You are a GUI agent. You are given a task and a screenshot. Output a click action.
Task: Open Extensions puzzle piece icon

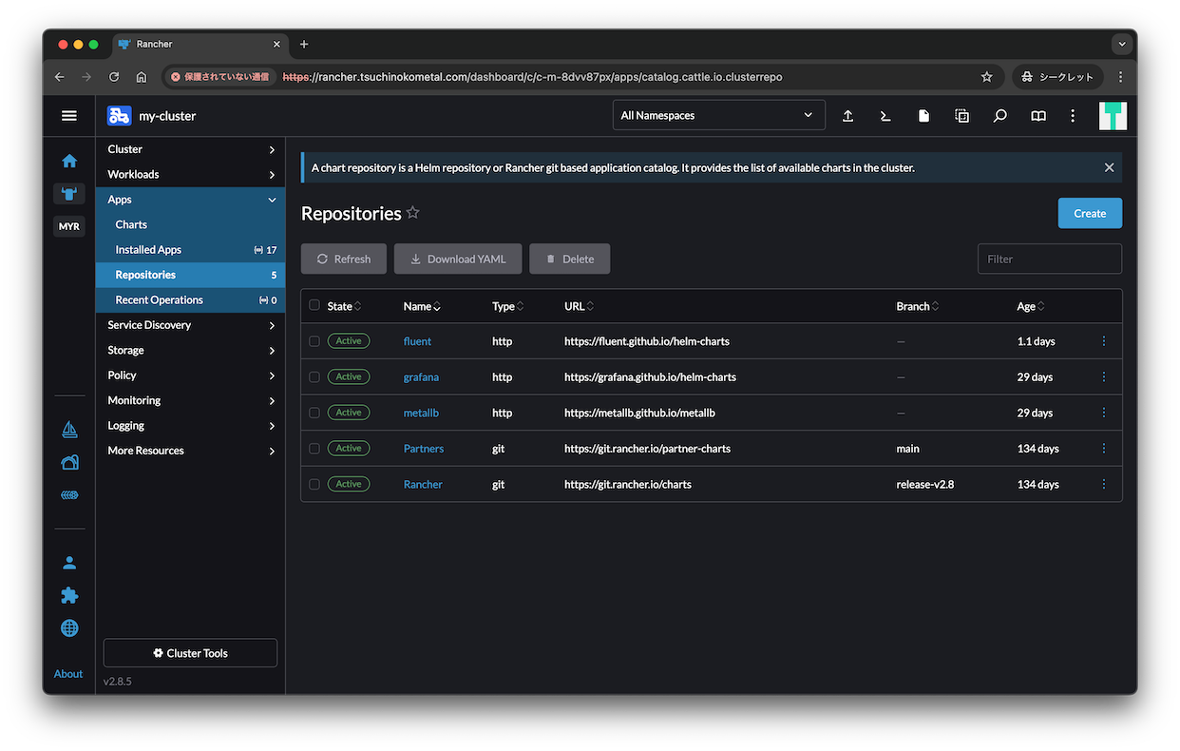pos(69,595)
